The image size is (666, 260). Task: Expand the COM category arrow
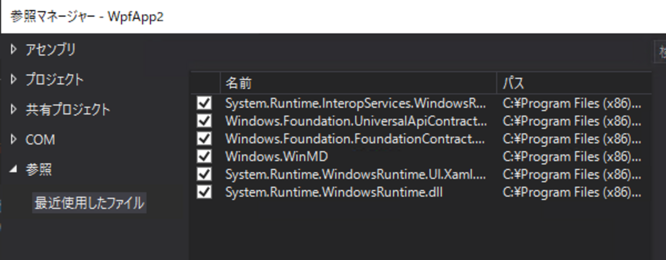[14, 139]
